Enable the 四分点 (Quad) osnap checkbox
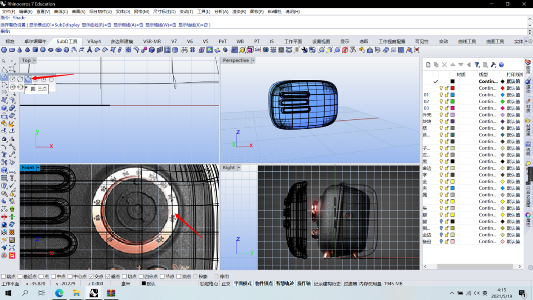The image size is (533, 300). point(141,276)
